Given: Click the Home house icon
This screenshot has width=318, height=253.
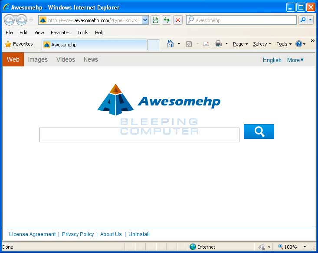Looking at the screenshot, I should pos(170,44).
